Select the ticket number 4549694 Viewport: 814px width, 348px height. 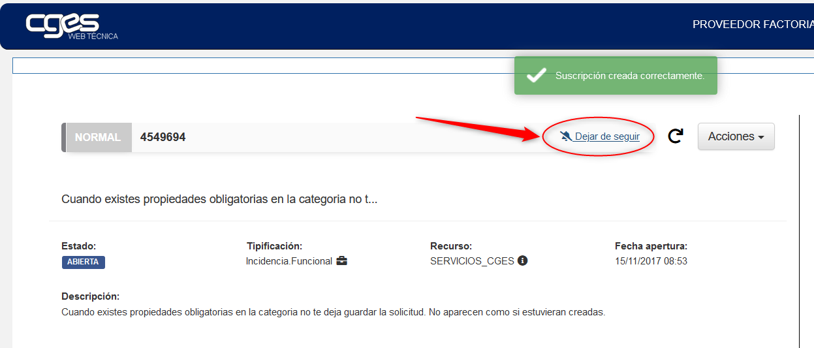163,137
